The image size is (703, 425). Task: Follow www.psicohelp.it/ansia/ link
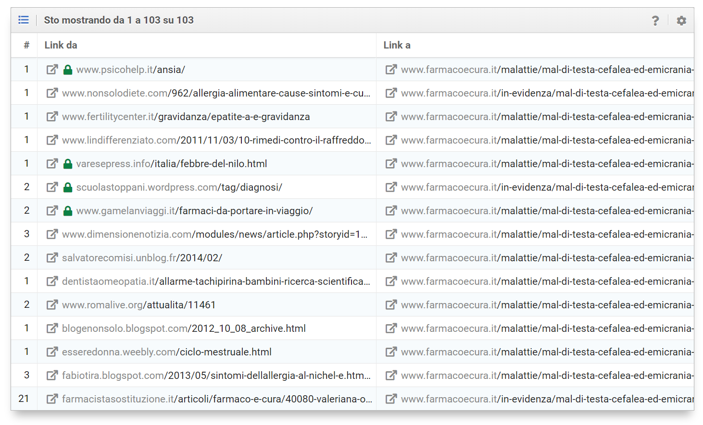(130, 70)
